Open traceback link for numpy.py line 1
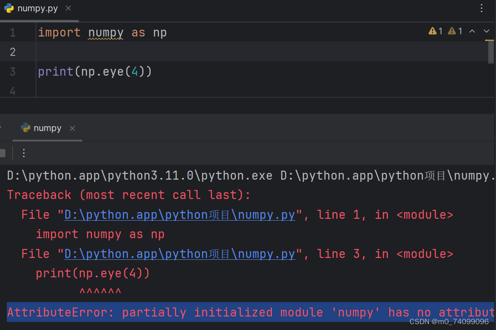Screen dimensions: 496x330 (x=179, y=215)
